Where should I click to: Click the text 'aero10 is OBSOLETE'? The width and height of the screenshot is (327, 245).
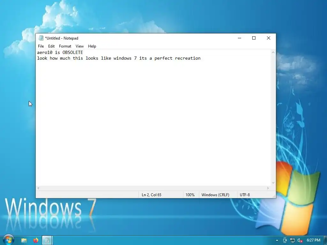click(x=60, y=53)
